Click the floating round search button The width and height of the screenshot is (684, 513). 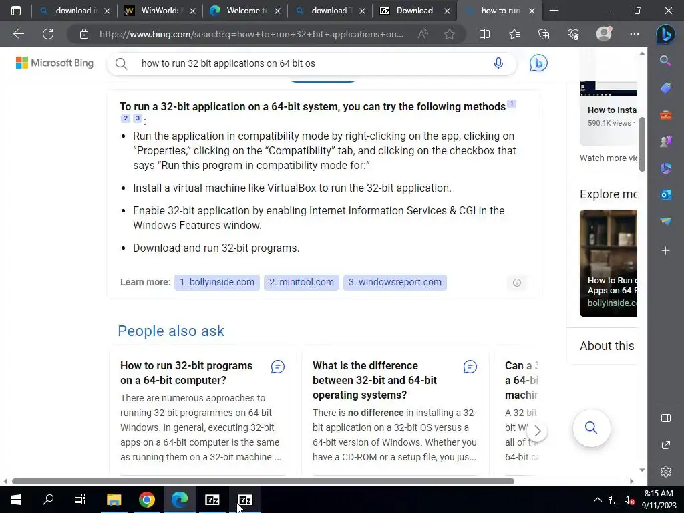coord(591,427)
